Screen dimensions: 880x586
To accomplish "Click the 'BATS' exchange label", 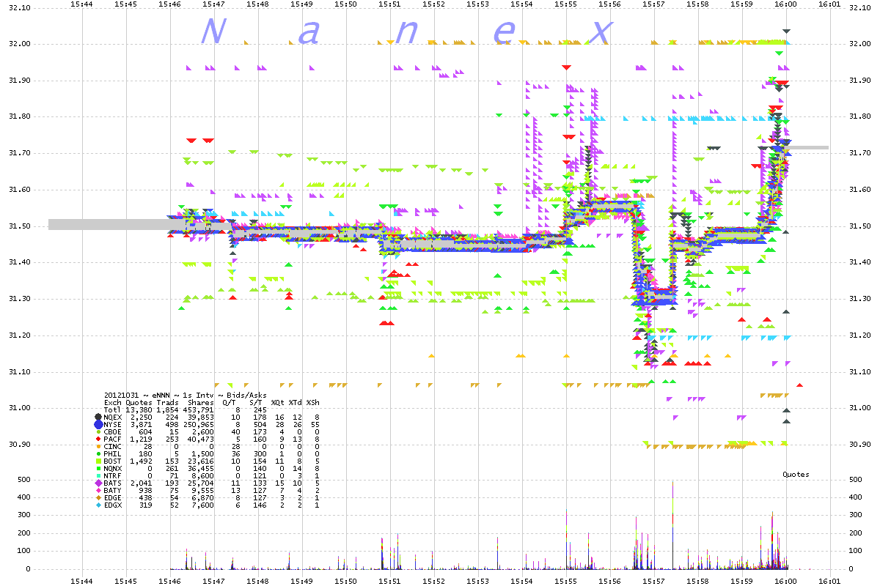I will point(113,483).
